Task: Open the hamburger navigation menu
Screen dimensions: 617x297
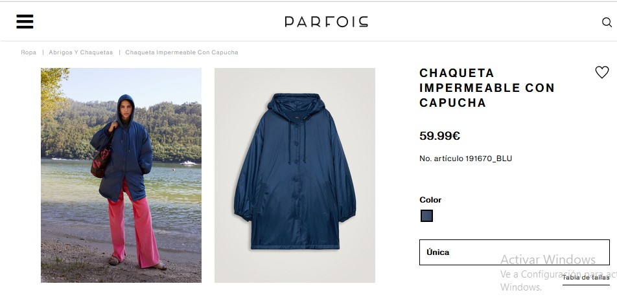Action: (x=25, y=21)
